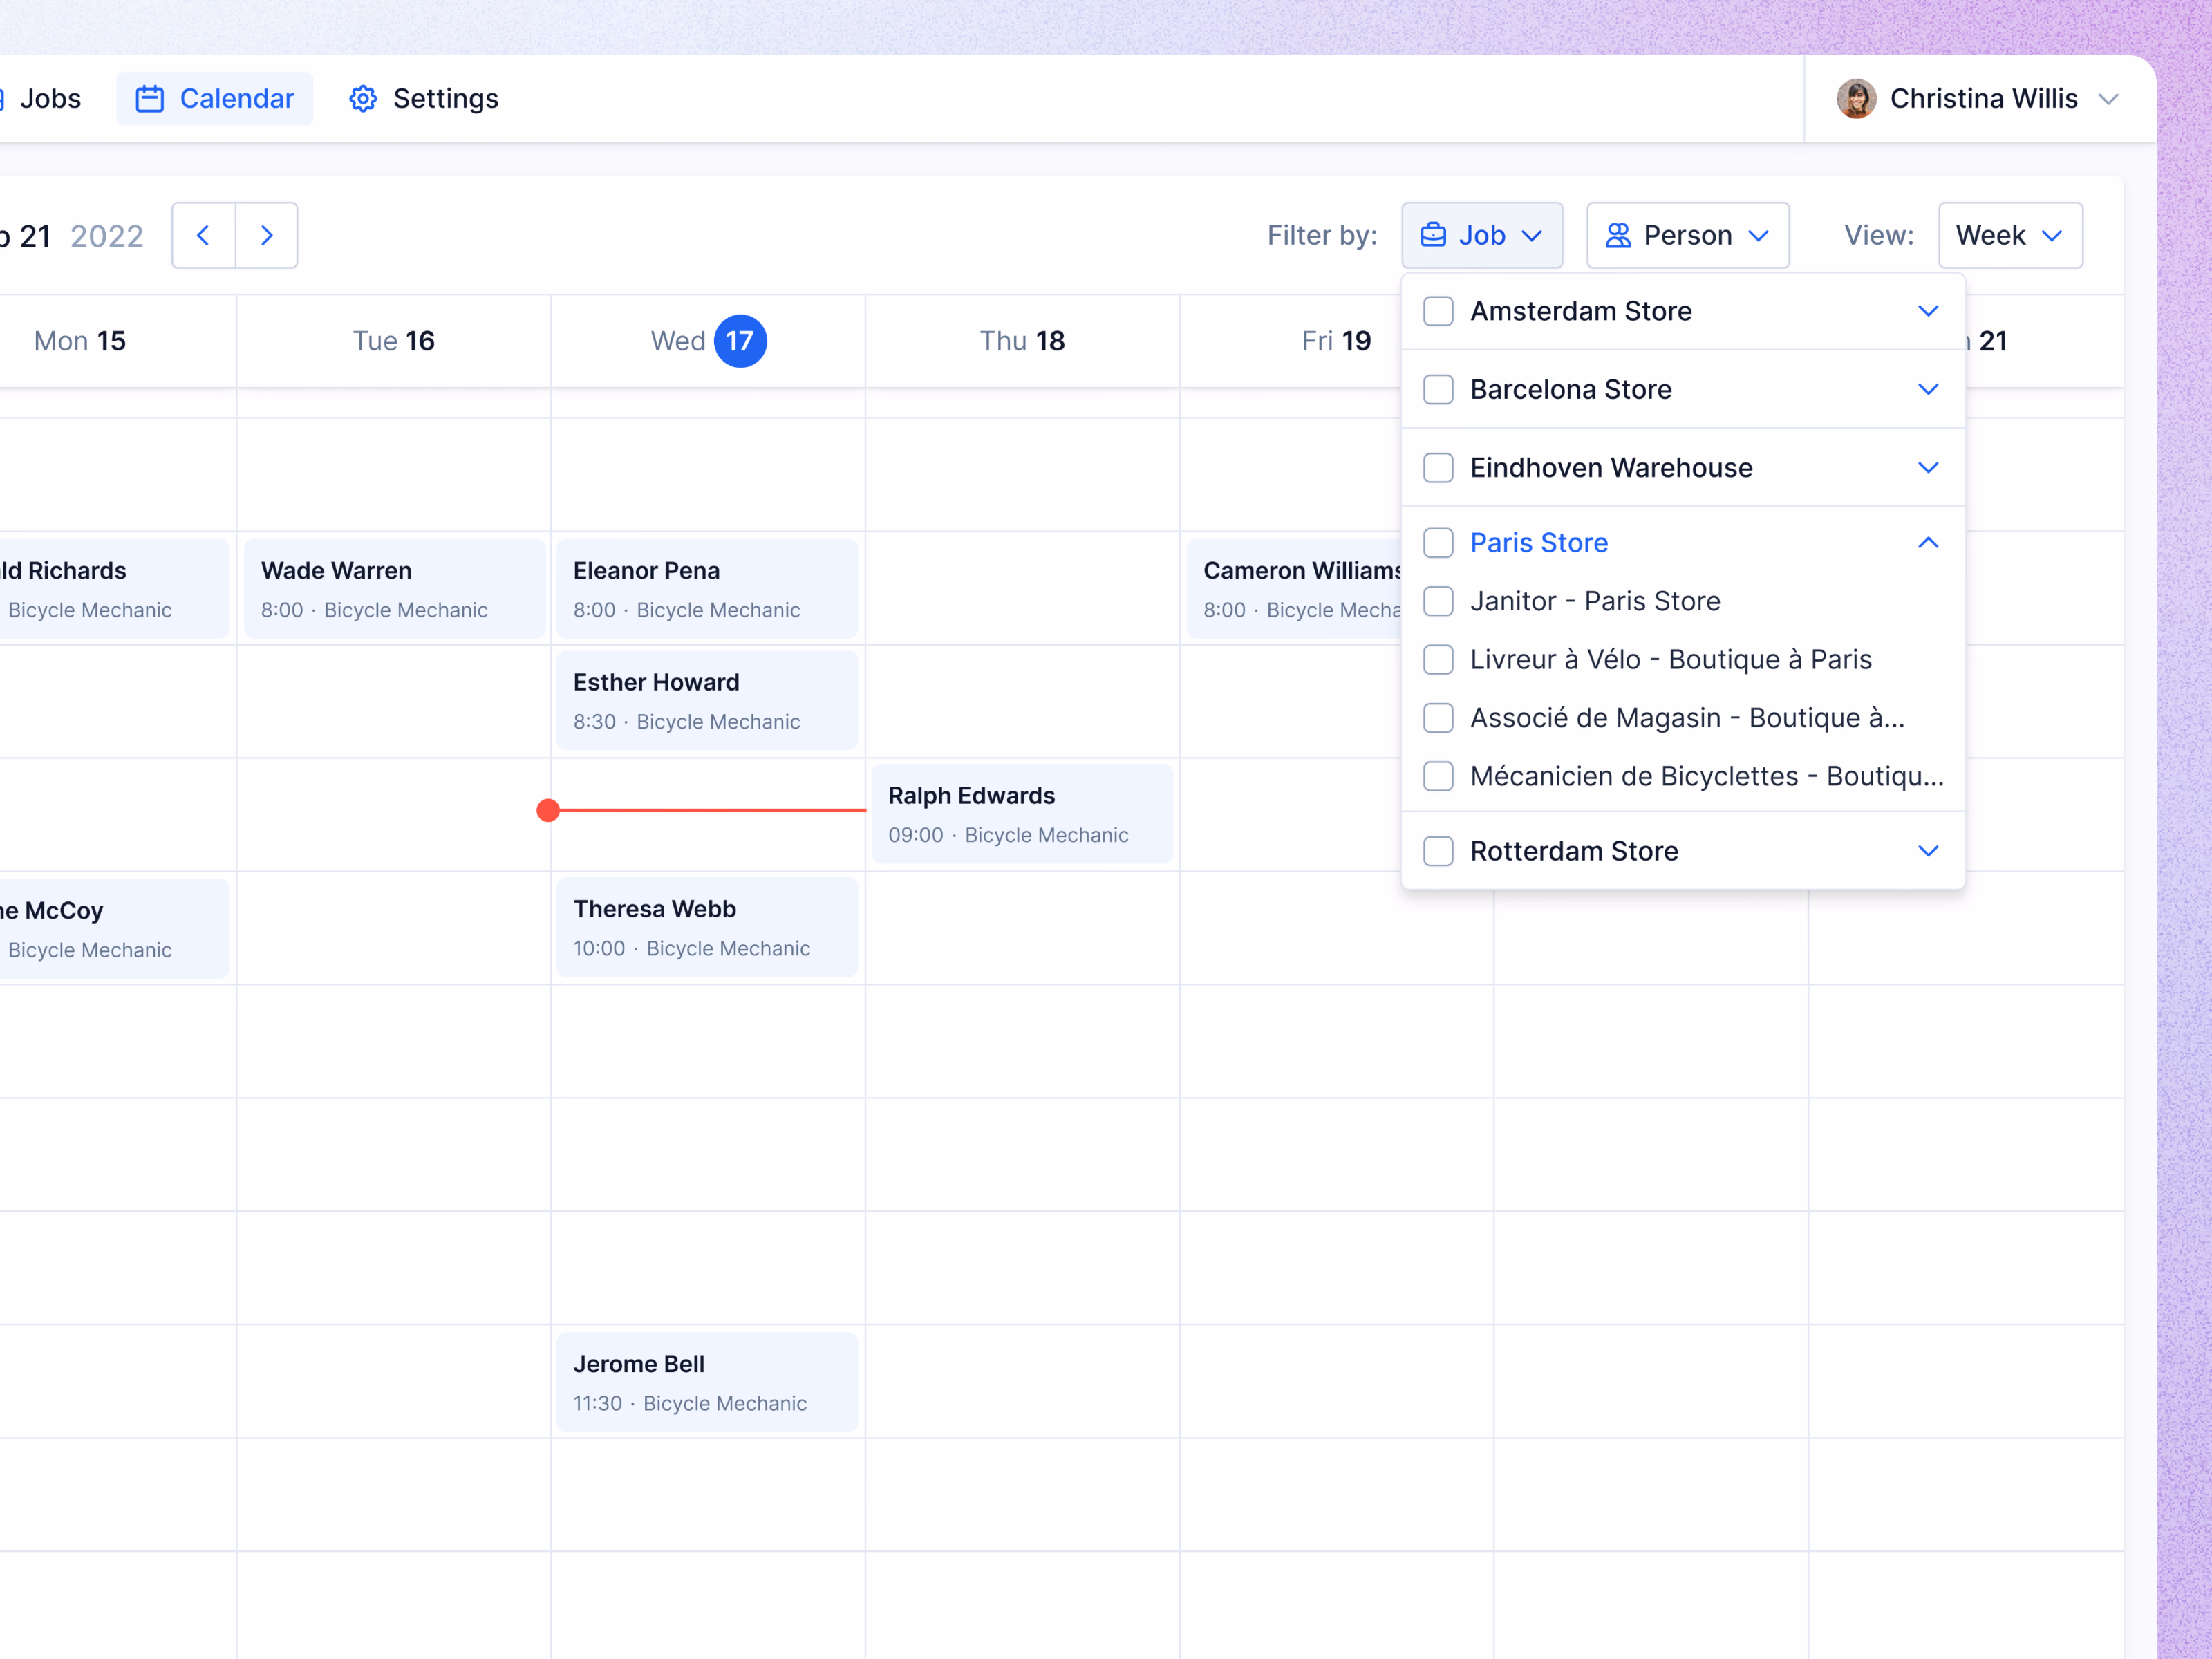Check the Rotterdam Store checkbox
This screenshot has width=2212, height=1659.
pyautogui.click(x=1438, y=851)
